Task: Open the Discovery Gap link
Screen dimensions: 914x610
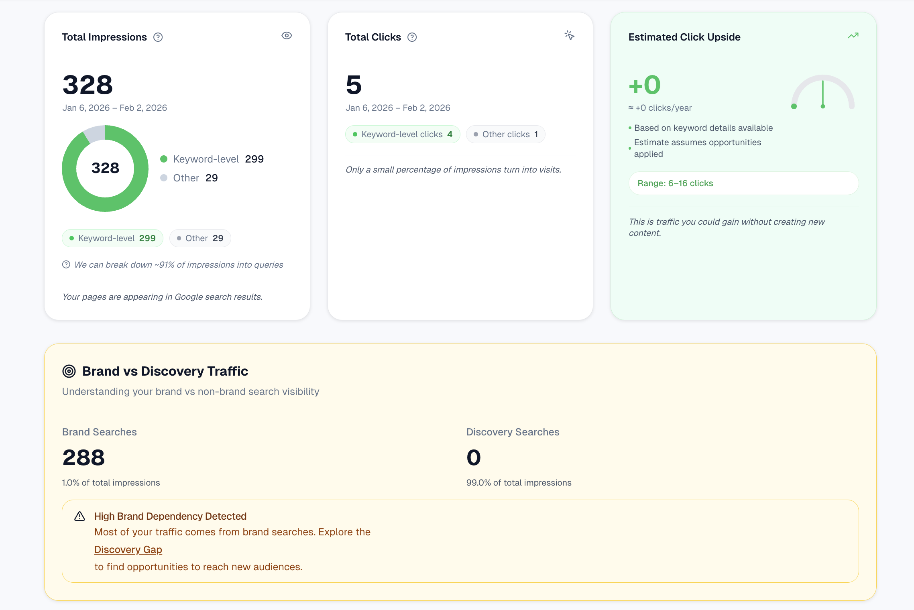Action: pos(128,549)
